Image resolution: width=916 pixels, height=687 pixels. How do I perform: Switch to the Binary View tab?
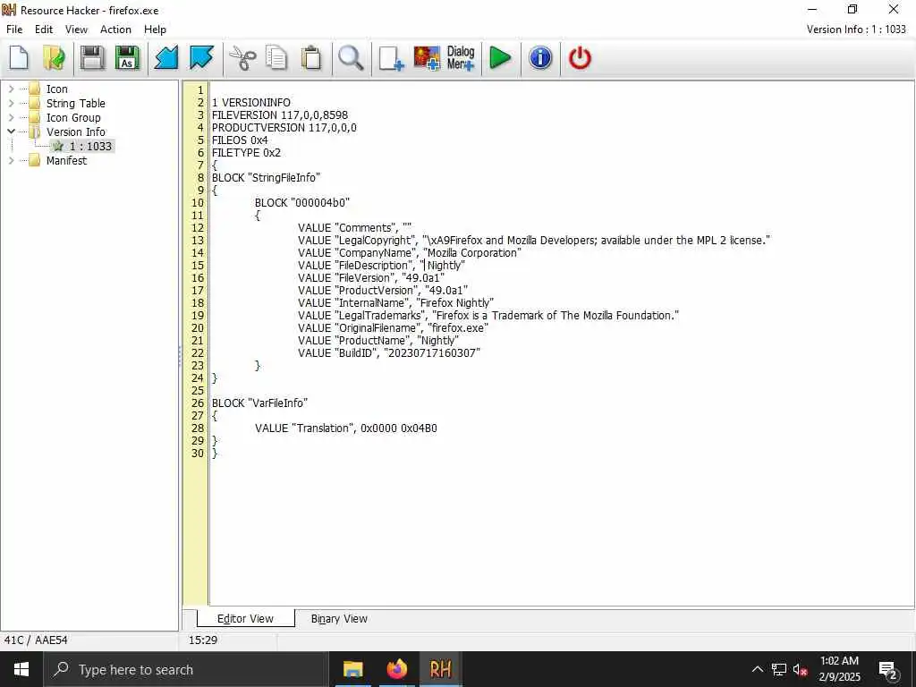[339, 619]
